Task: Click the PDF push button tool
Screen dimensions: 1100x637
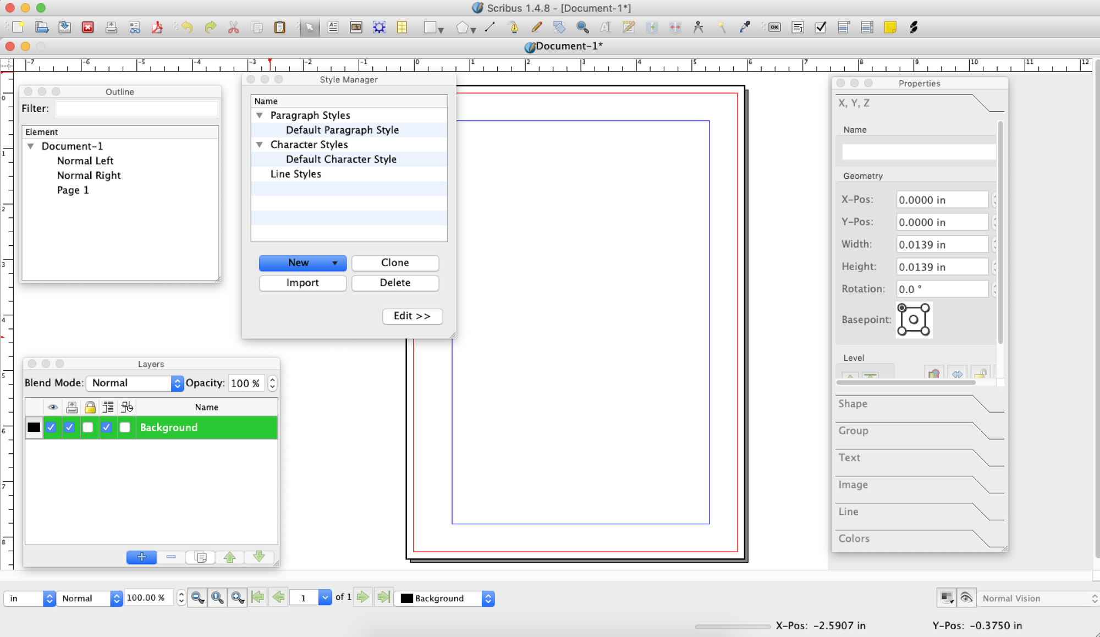Action: pyautogui.click(x=773, y=28)
